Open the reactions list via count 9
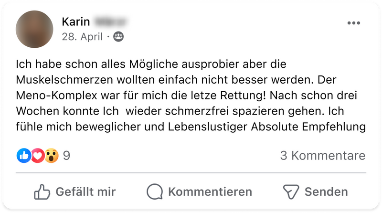 click(67, 155)
